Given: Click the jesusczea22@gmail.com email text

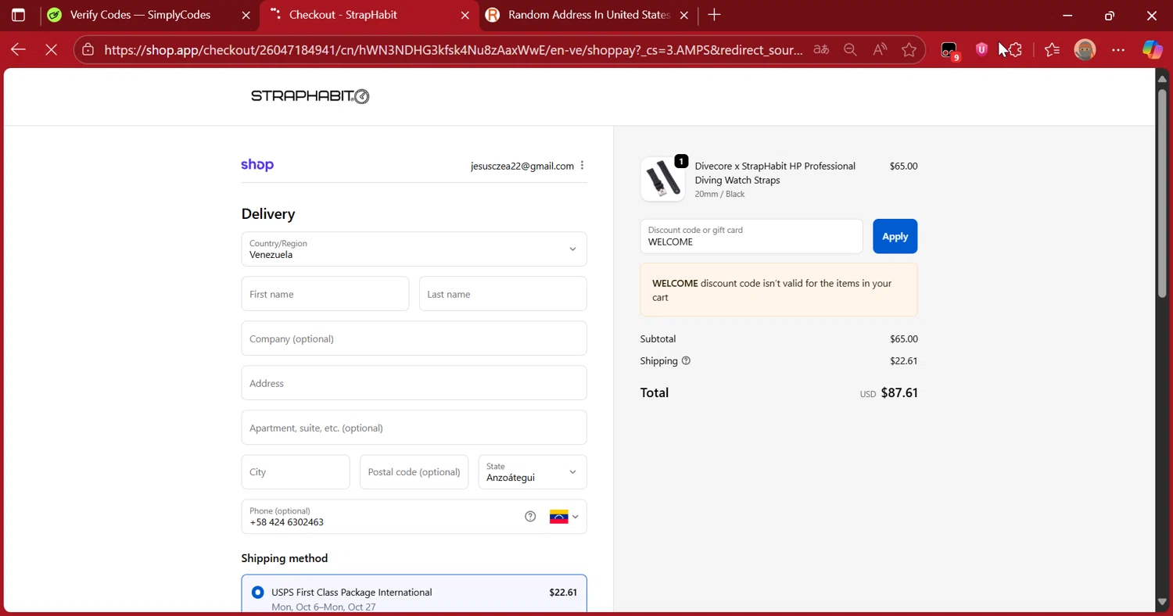Looking at the screenshot, I should coord(522,166).
